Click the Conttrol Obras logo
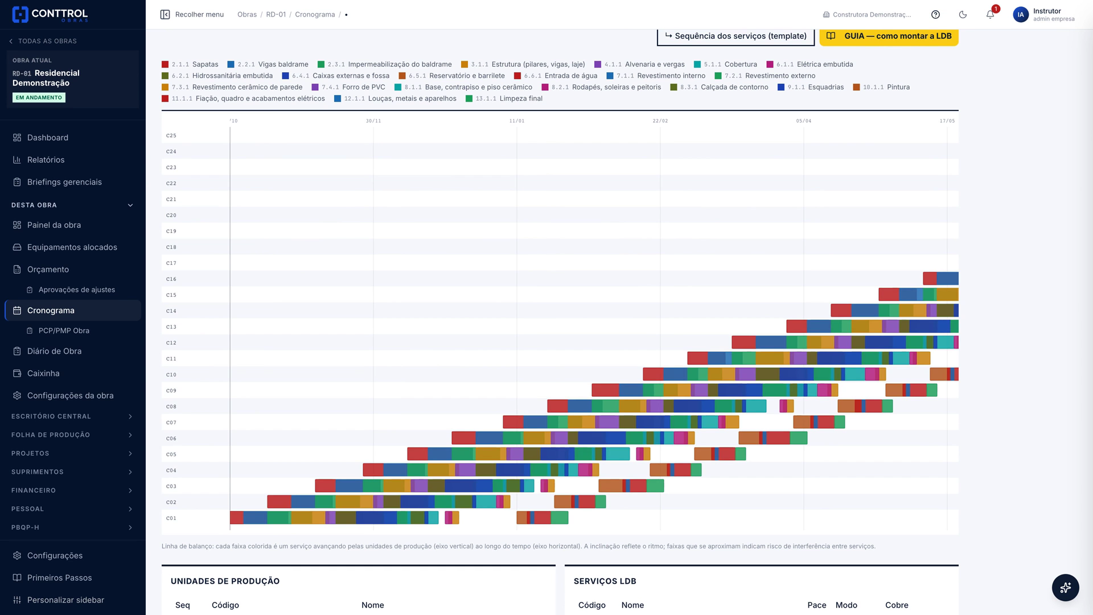This screenshot has width=1093, height=615. pos(50,14)
